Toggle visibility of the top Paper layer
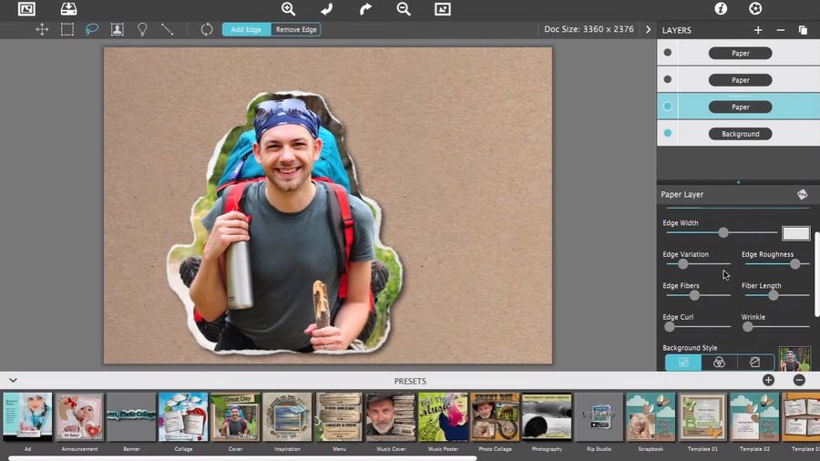The height and width of the screenshot is (461, 820). [x=668, y=53]
